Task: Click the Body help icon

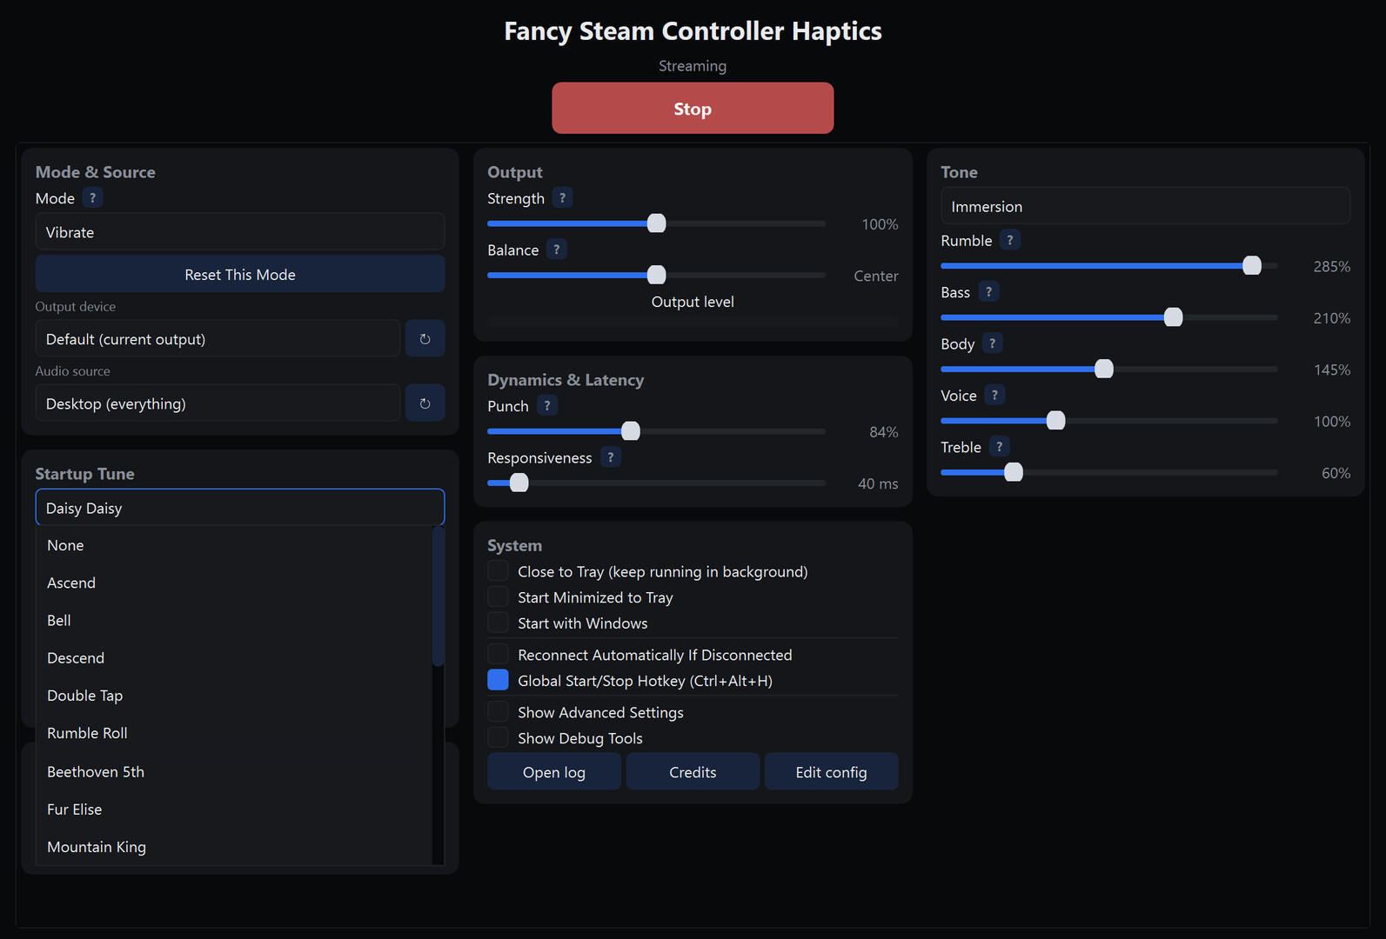Action: (992, 343)
